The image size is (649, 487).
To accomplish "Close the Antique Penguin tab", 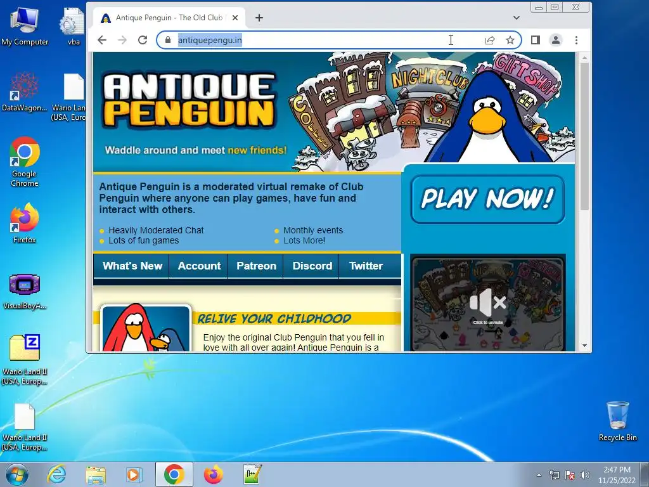I will coord(235,18).
